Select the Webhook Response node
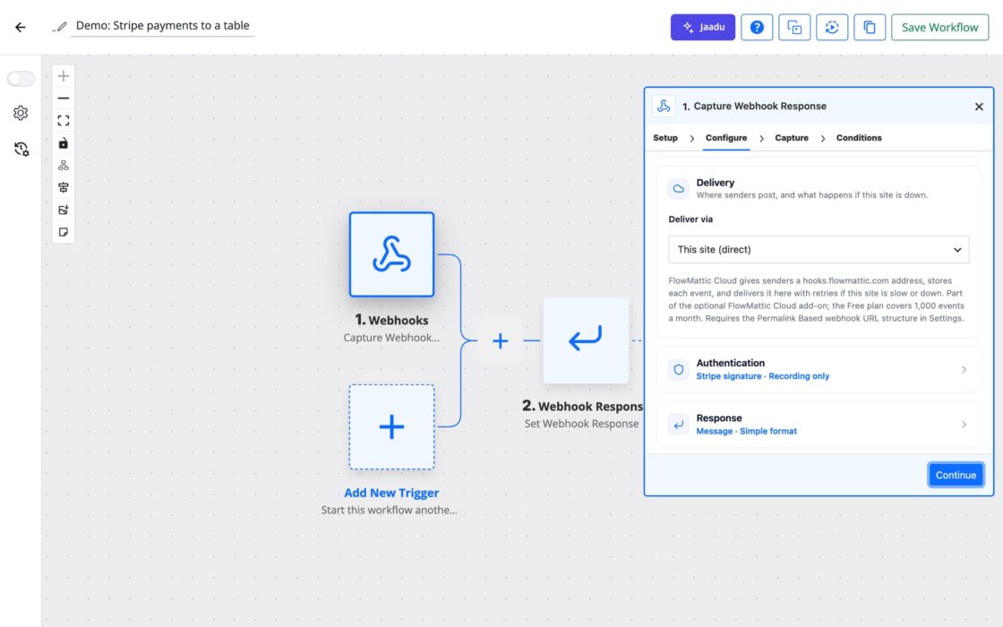1003x627 pixels. 586,340
